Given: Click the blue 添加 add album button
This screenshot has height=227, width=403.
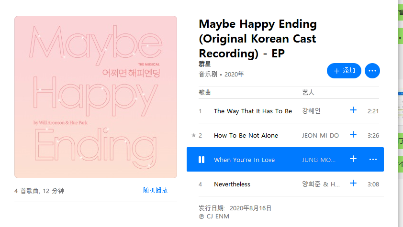Looking at the screenshot, I should [x=344, y=71].
